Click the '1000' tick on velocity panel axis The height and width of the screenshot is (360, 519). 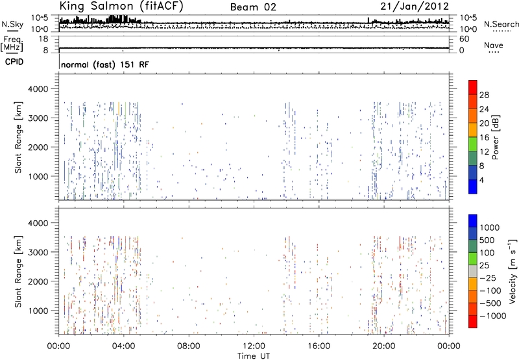[38, 311]
